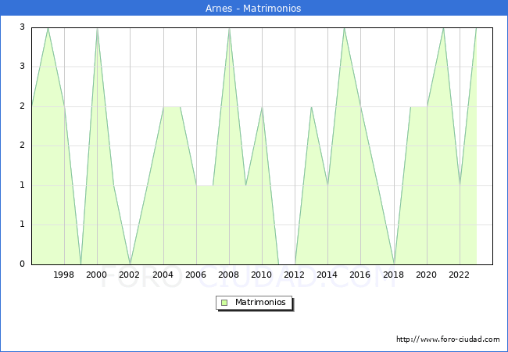
Task: Open the foro-ciudad.com link
Action: coord(448,339)
